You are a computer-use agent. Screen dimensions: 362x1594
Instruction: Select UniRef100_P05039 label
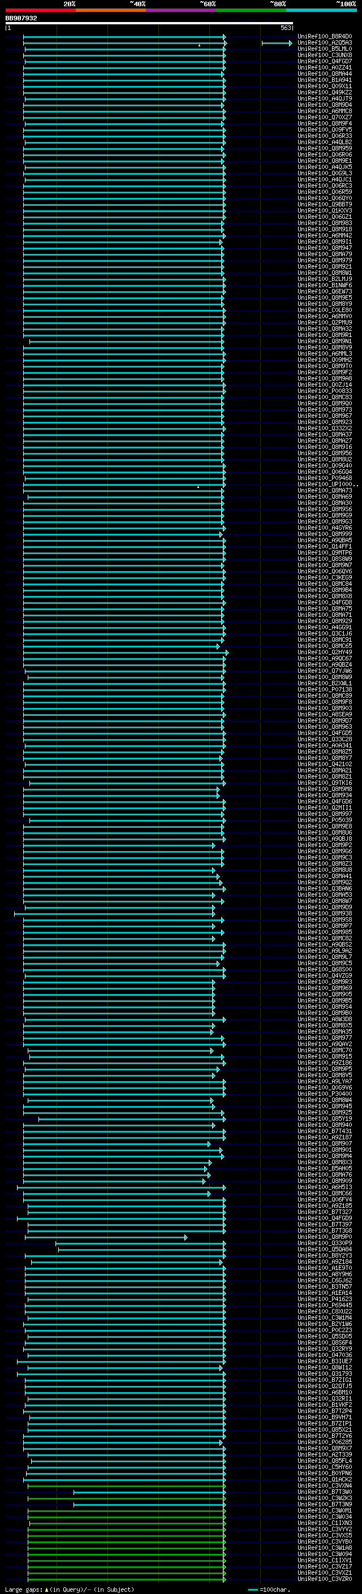coord(325,820)
